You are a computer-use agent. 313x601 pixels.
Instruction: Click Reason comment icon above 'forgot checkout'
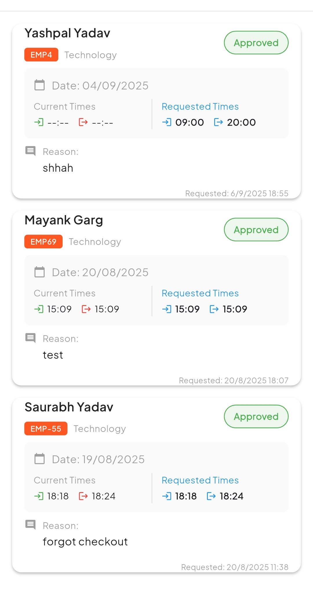(x=30, y=525)
